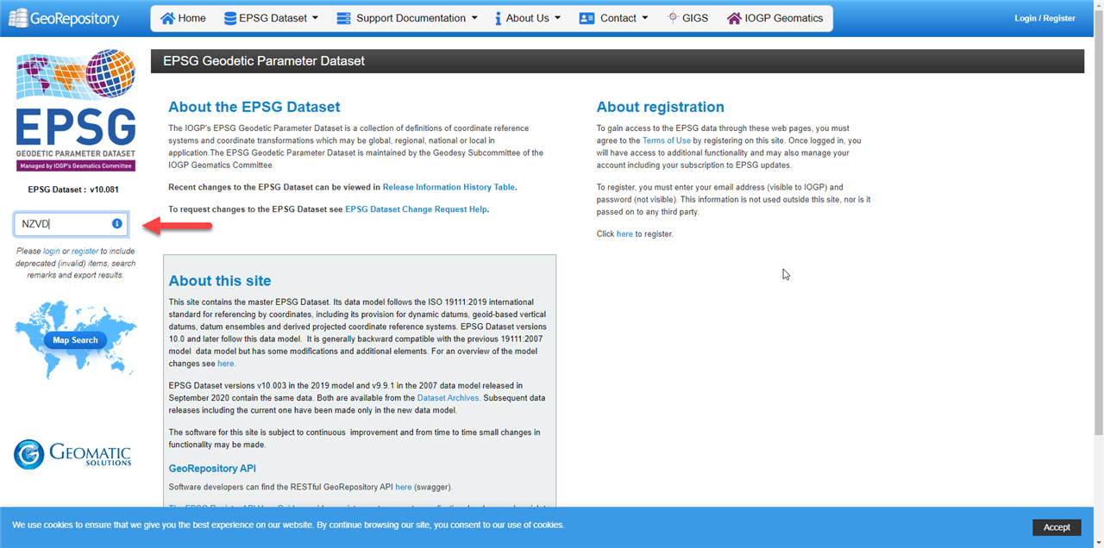
Task: Click the Geomatic Solutions logo
Action: point(72,454)
